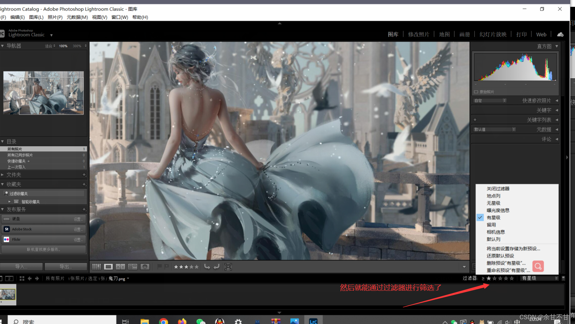Open Flickr publish service
The width and height of the screenshot is (575, 324).
tap(43, 239)
